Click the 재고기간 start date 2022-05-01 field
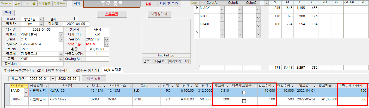 (38, 78)
